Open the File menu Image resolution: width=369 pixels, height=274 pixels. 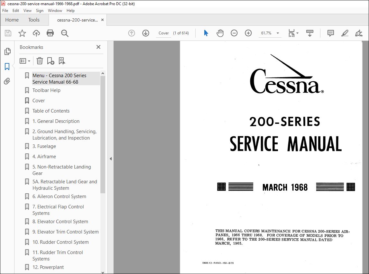coord(5,11)
